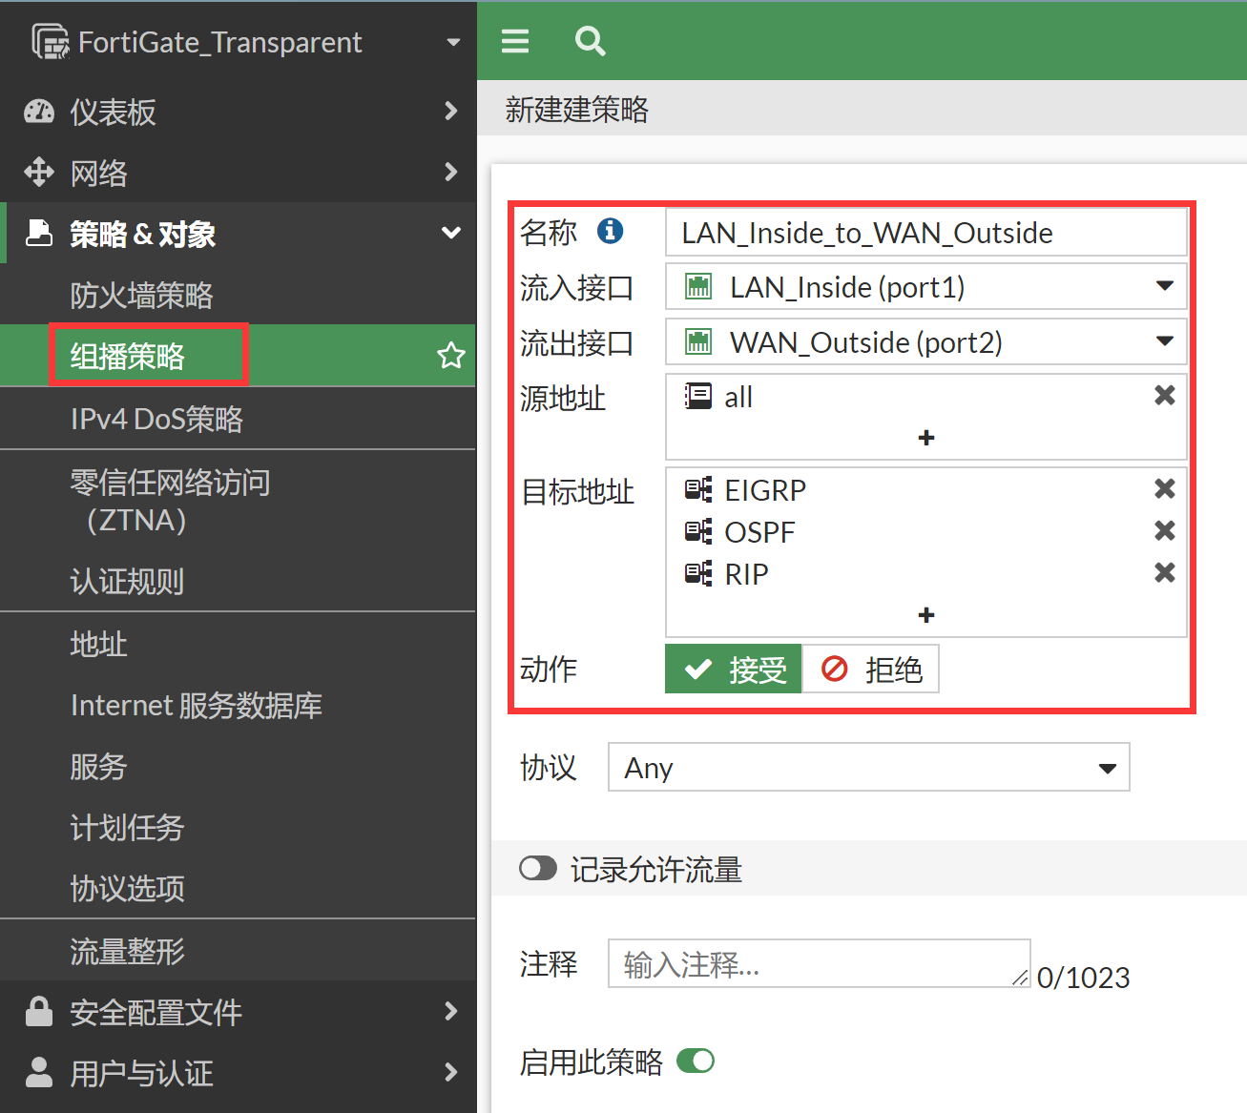The image size is (1247, 1113).
Task: Add another source address with plus
Action: point(925,438)
